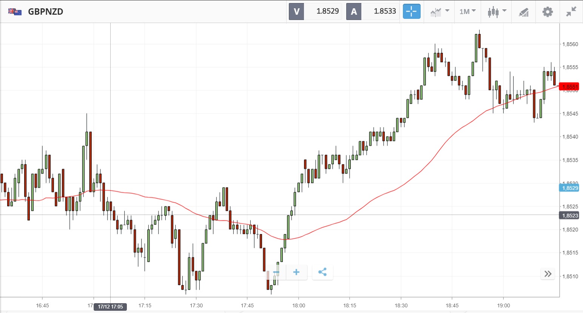Collapse the chart with shrink arrows icon
Image resolution: width=583 pixels, height=313 pixels.
pos(571,12)
